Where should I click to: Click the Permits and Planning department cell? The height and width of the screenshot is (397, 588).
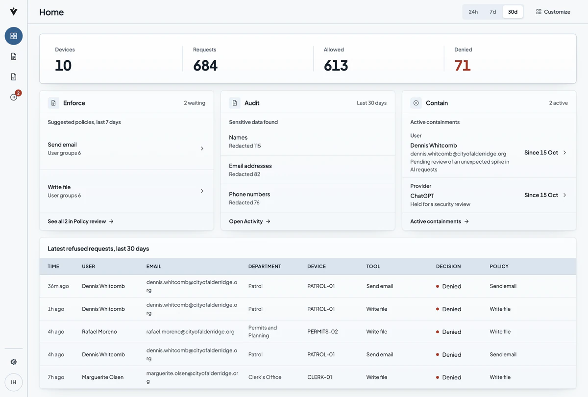[263, 332]
